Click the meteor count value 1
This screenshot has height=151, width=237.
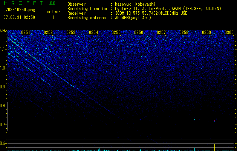click(54, 17)
